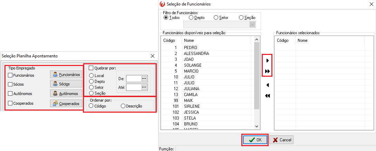Remove selected employee with single left arrow
Image resolution: width=376 pixels, height=151 pixels.
pos(268,85)
